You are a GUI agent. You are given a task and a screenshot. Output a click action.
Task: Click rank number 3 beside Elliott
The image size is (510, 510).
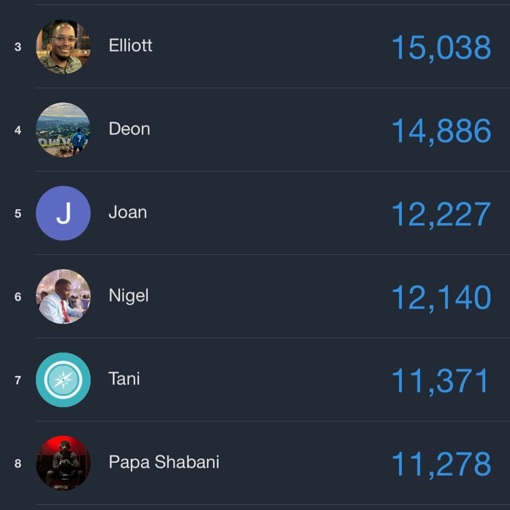18,47
